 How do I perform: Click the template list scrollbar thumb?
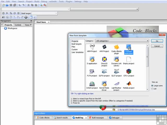coord(147,57)
